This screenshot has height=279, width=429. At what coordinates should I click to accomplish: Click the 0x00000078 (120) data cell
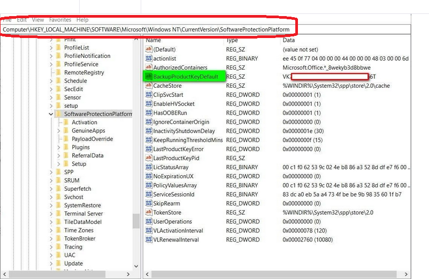[304, 230]
